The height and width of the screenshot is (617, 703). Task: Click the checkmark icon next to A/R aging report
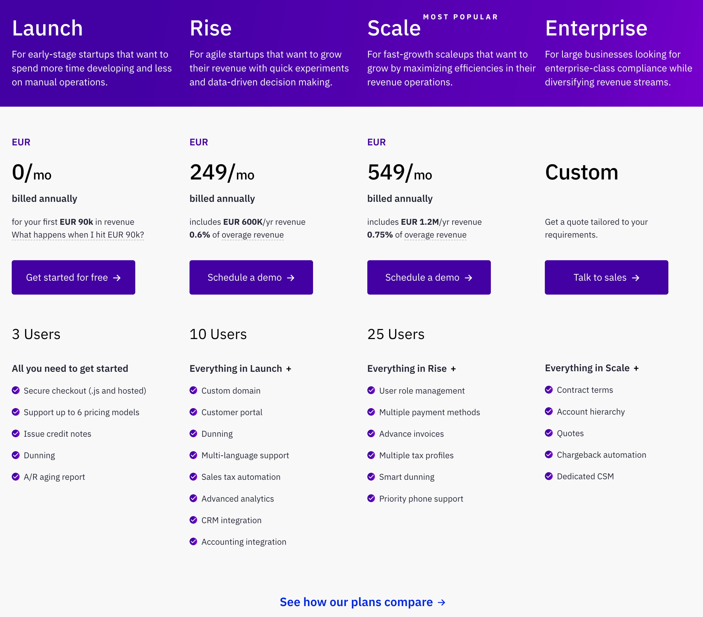pos(16,477)
